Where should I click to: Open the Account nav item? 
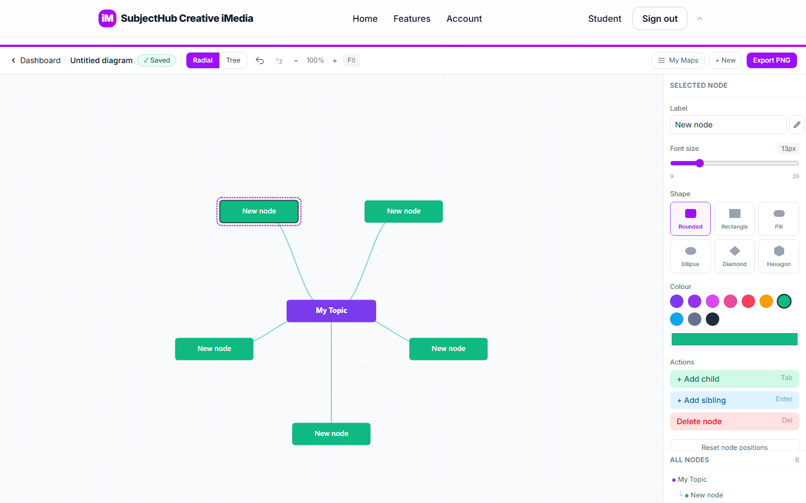[464, 18]
